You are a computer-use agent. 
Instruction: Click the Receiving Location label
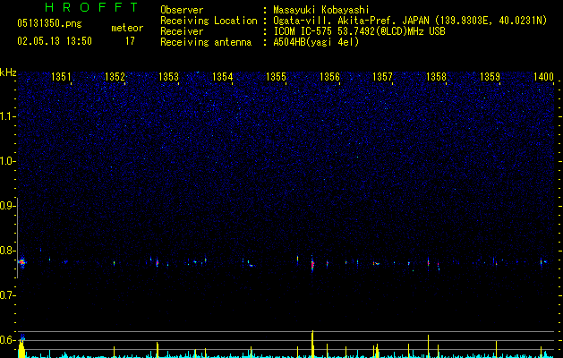coord(209,21)
